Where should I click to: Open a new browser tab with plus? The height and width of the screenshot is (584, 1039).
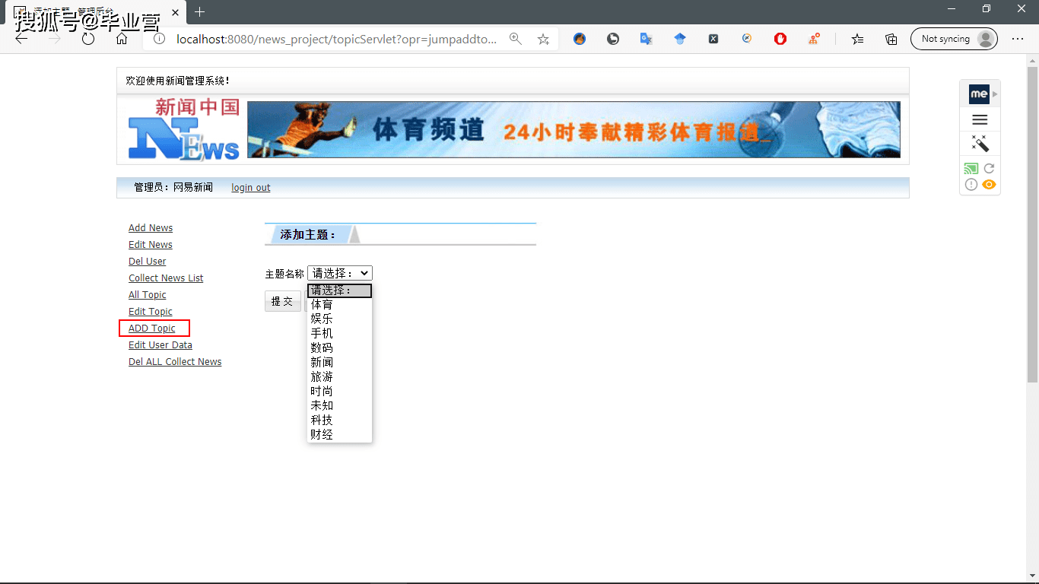pyautogui.click(x=200, y=11)
